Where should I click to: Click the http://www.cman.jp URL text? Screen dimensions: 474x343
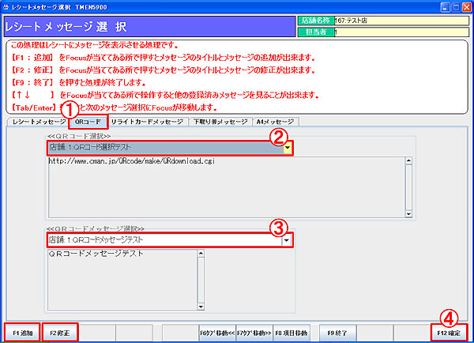(x=131, y=161)
